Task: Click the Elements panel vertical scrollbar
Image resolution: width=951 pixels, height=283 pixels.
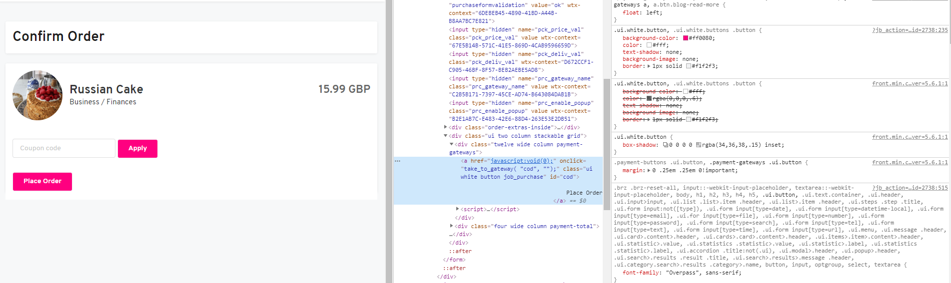Action: coord(607,144)
